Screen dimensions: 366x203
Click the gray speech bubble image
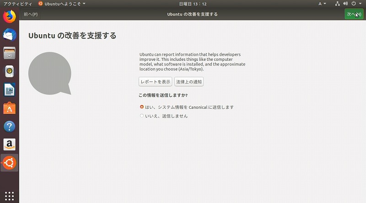coord(50,73)
